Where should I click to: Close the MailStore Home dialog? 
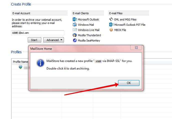(x=136, y=47)
